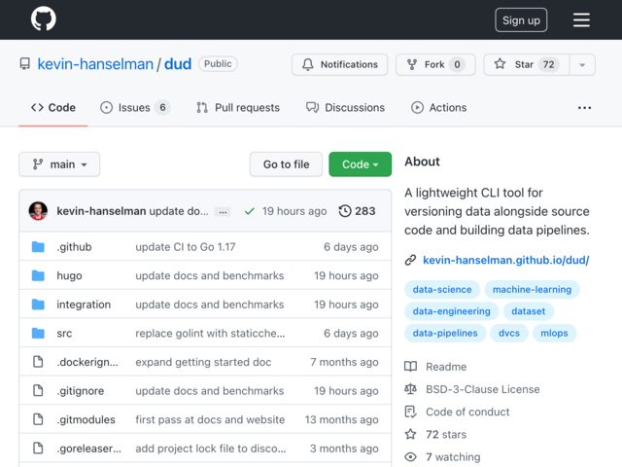Select the machine-learning topic tag

click(532, 290)
